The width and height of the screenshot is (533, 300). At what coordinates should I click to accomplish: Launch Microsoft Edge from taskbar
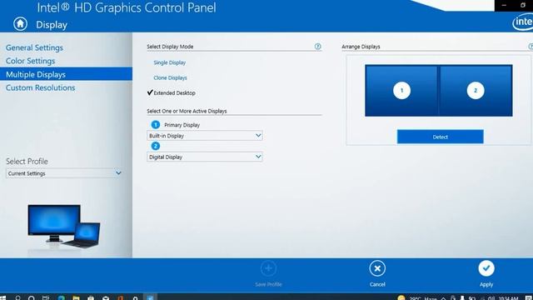pos(61,297)
